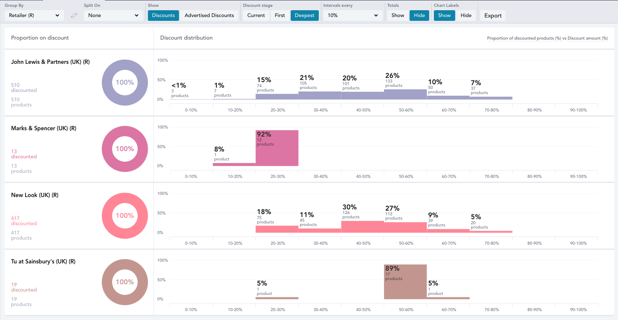Select the John Lewis 20-30% bar
The image size is (618, 320).
click(x=277, y=97)
